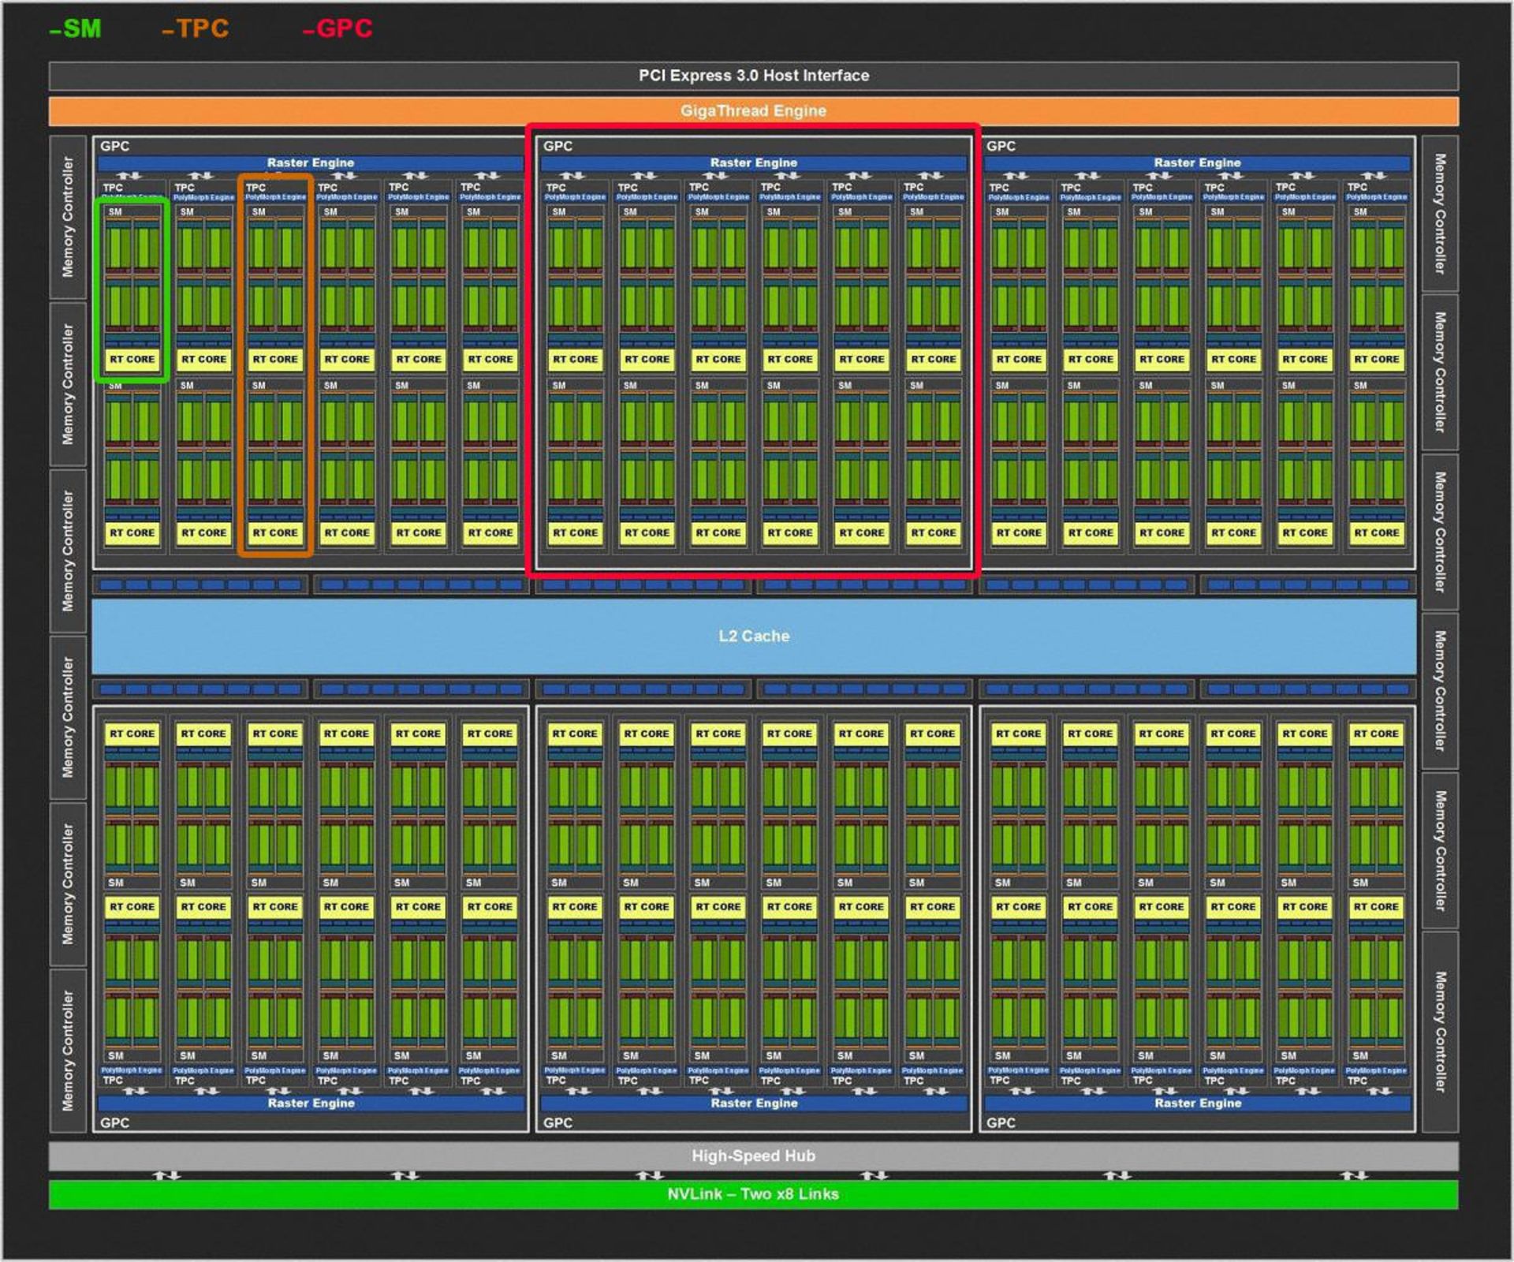Click the Raster Engine bar in the red-outlined GPC

pos(754,163)
